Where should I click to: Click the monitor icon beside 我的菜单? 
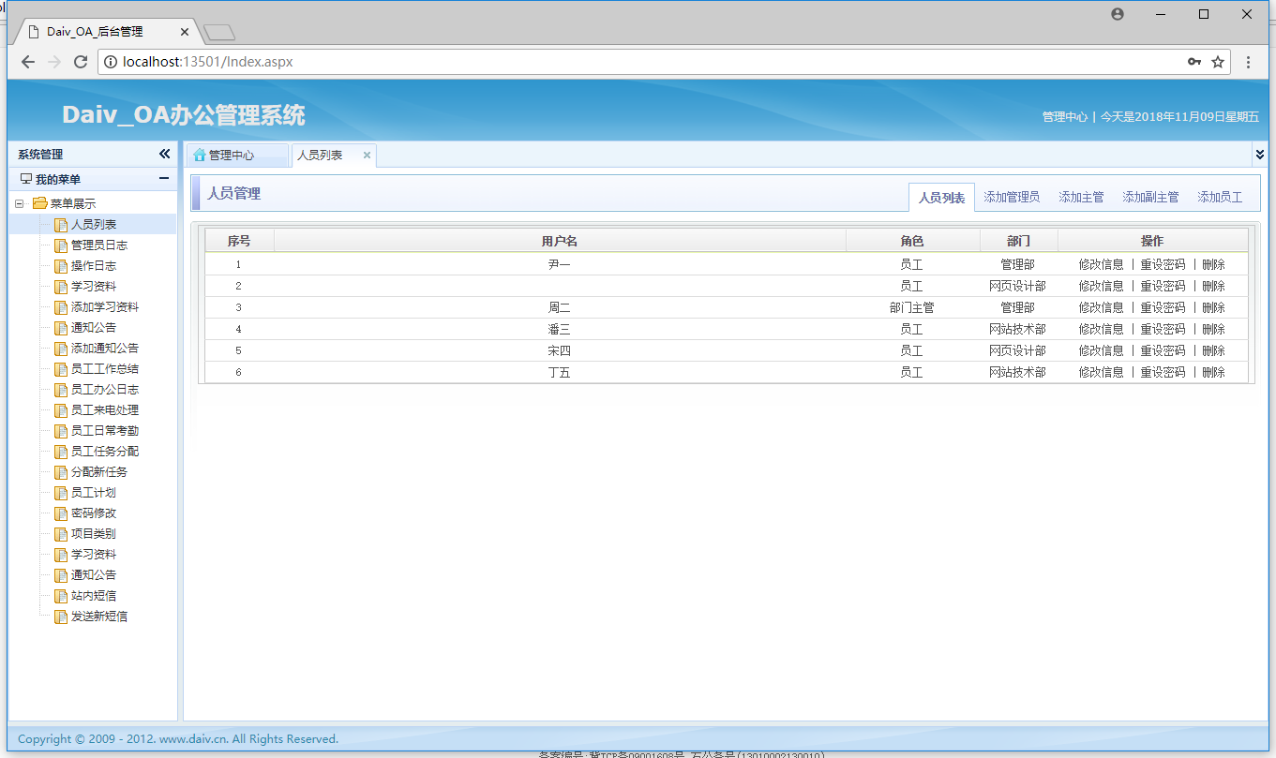pyautogui.click(x=25, y=179)
